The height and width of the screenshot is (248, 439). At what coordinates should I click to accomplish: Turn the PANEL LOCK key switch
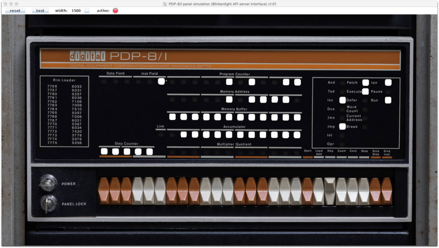(x=48, y=203)
